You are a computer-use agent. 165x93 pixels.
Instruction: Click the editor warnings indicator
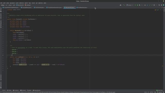point(156,10)
